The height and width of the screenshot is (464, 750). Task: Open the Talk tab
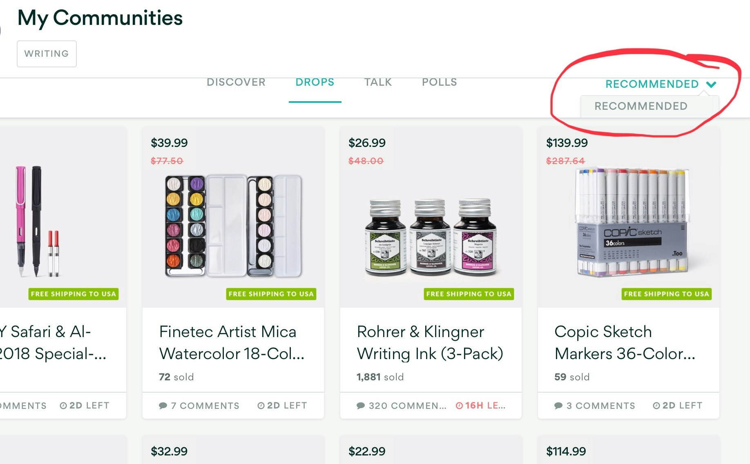[x=378, y=82]
